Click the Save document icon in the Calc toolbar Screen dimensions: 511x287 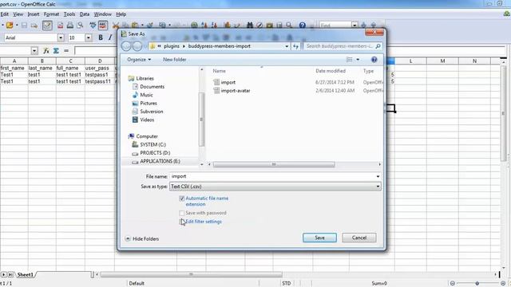24,25
